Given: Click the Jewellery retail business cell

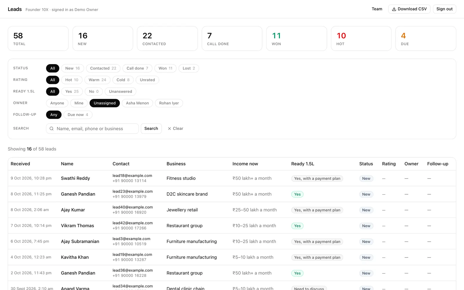Looking at the screenshot, I should pos(182,210).
